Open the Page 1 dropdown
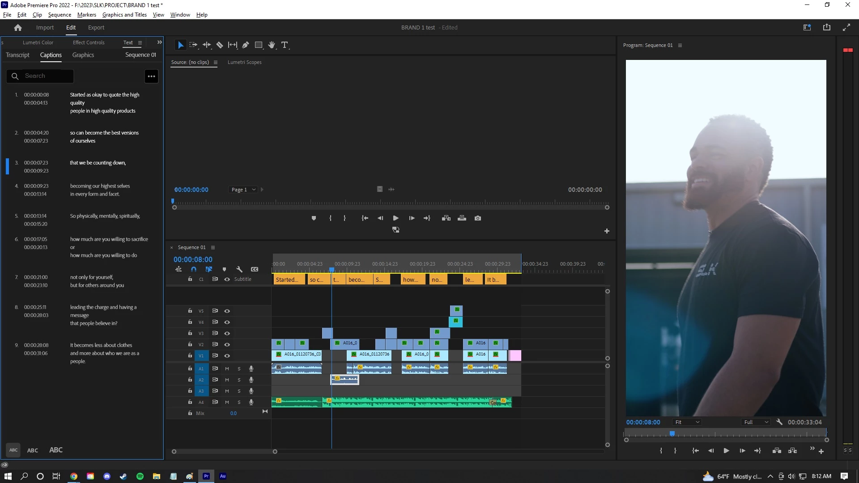 [x=243, y=190]
